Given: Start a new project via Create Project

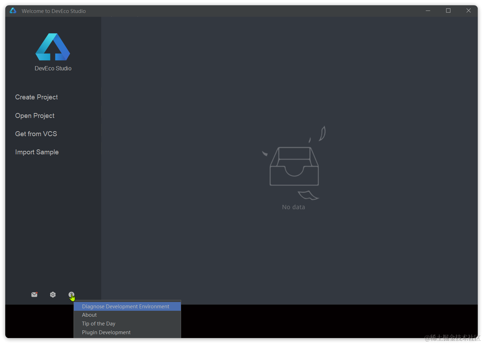Looking at the screenshot, I should pos(36,97).
